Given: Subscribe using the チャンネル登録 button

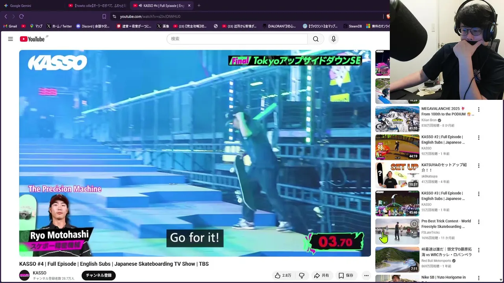Looking at the screenshot, I should click(x=99, y=276).
